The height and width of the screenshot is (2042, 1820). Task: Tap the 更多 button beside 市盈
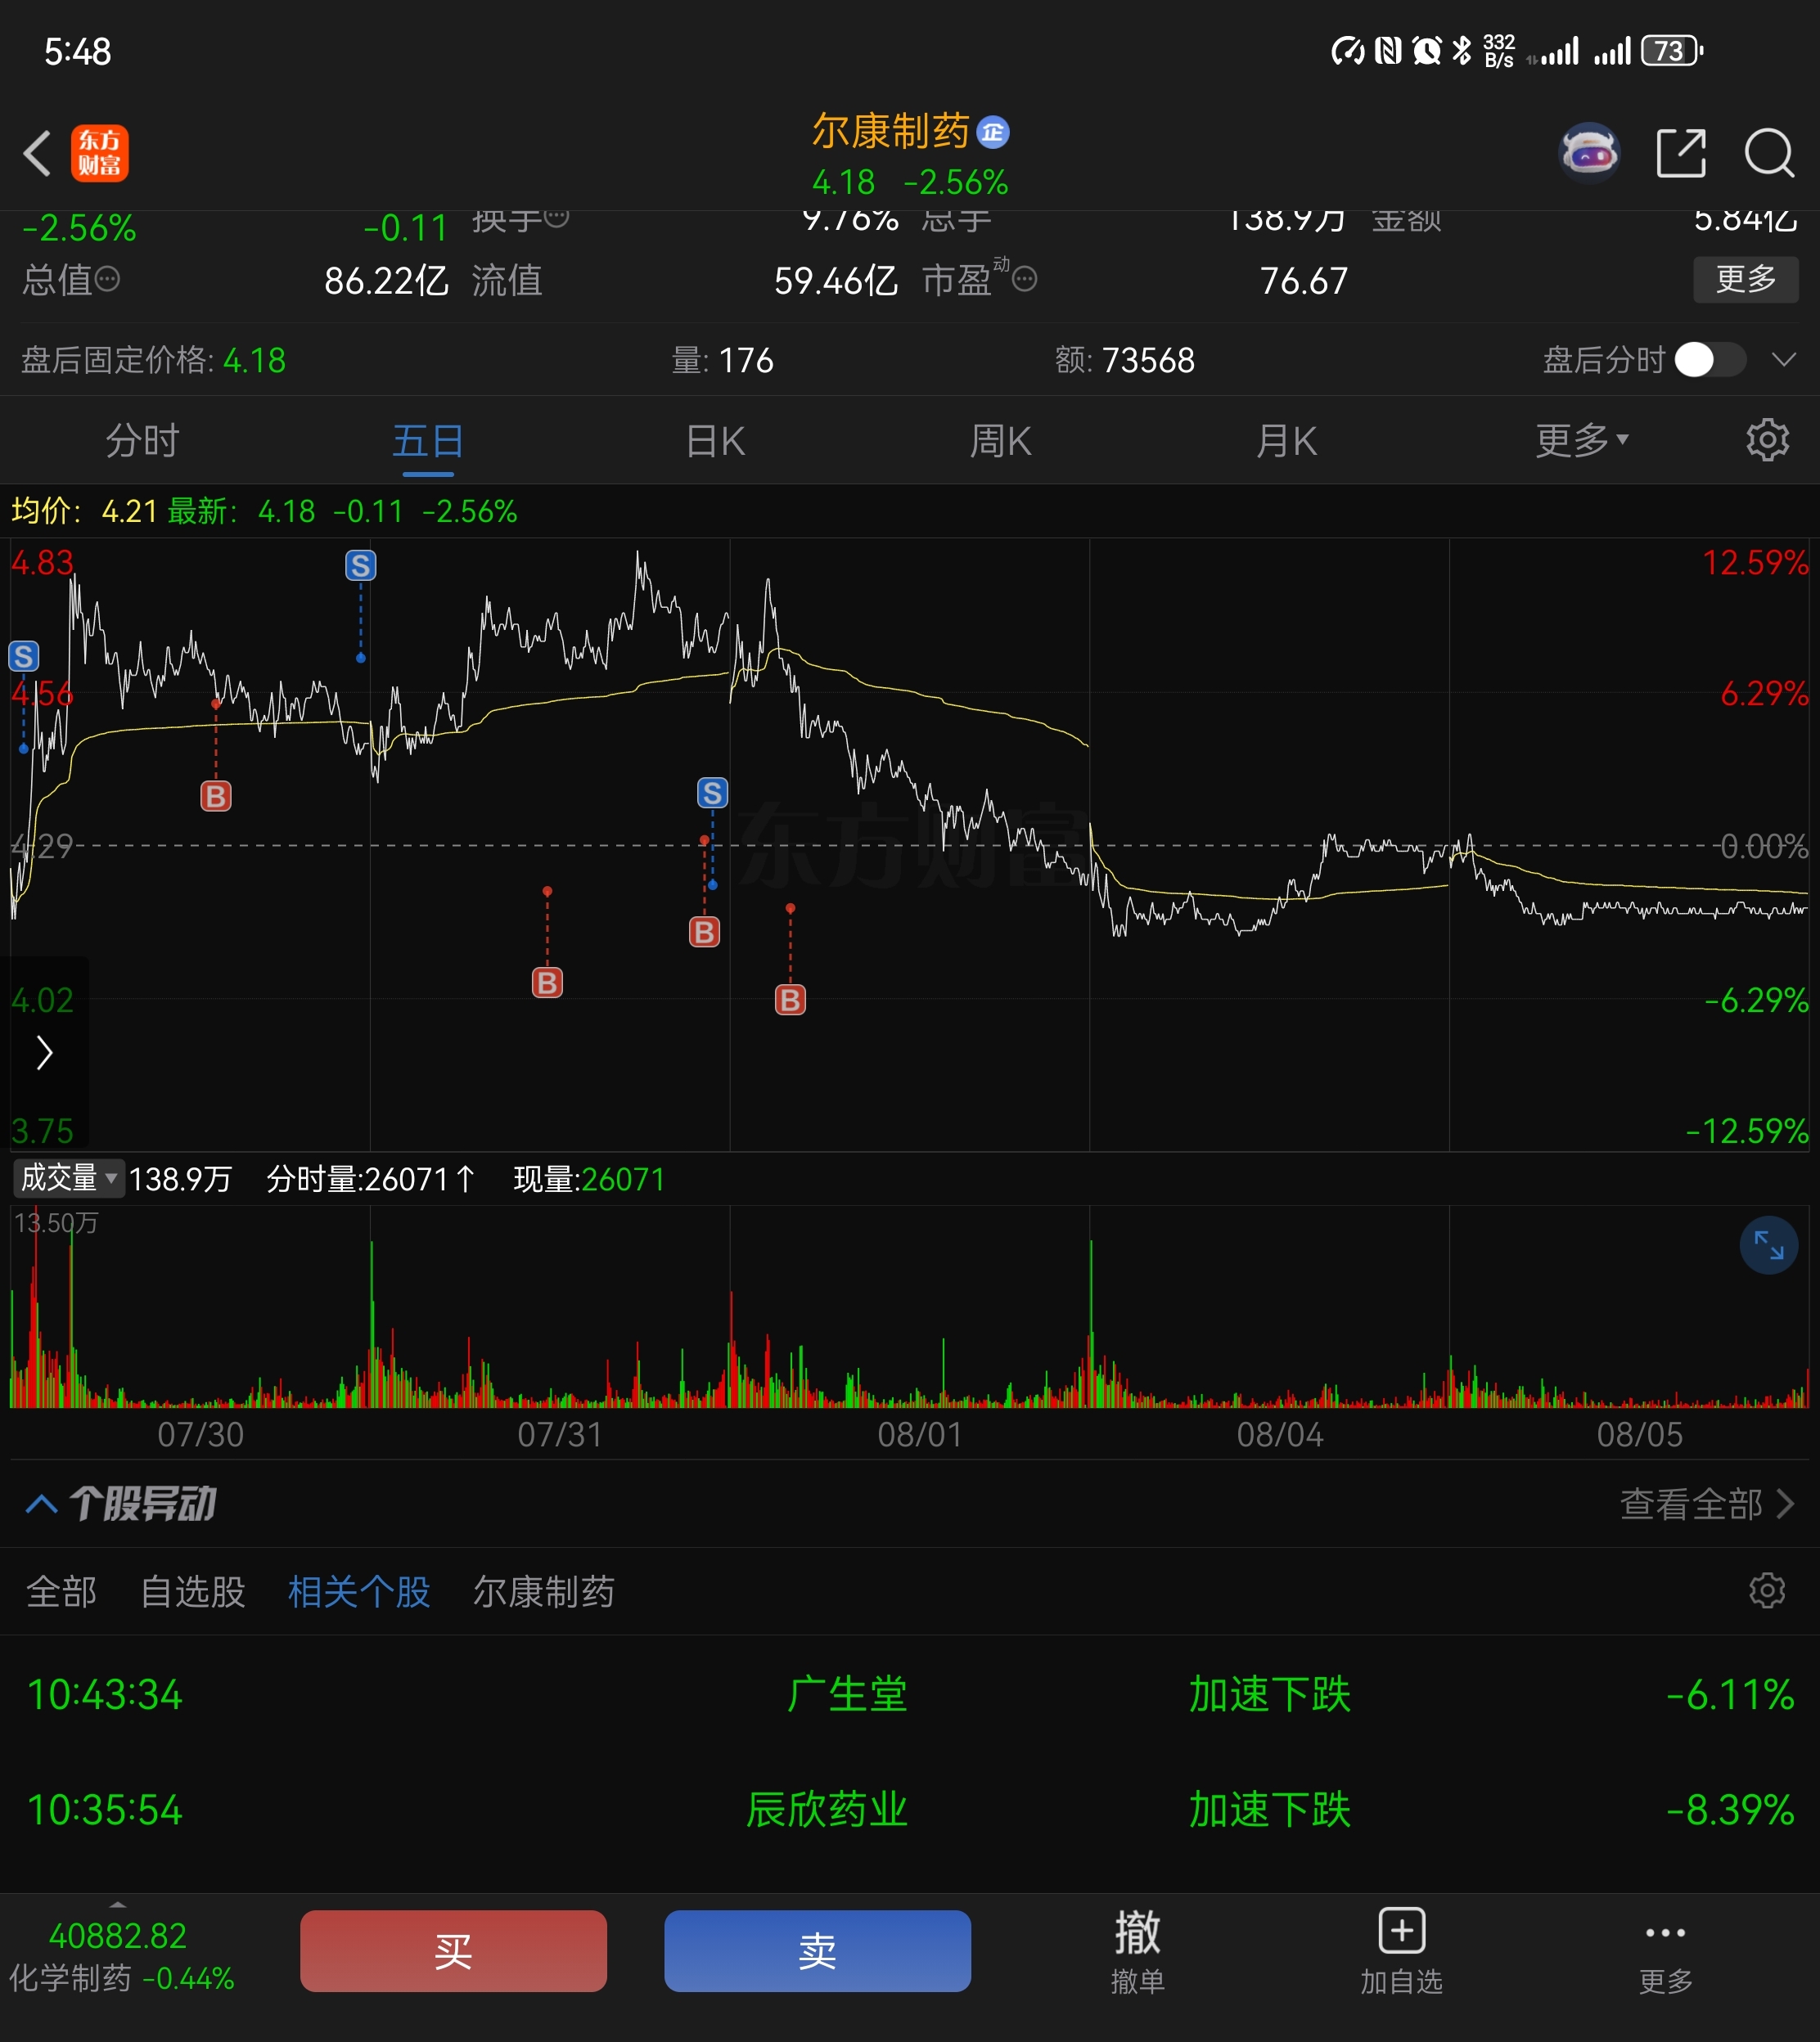[x=1745, y=279]
